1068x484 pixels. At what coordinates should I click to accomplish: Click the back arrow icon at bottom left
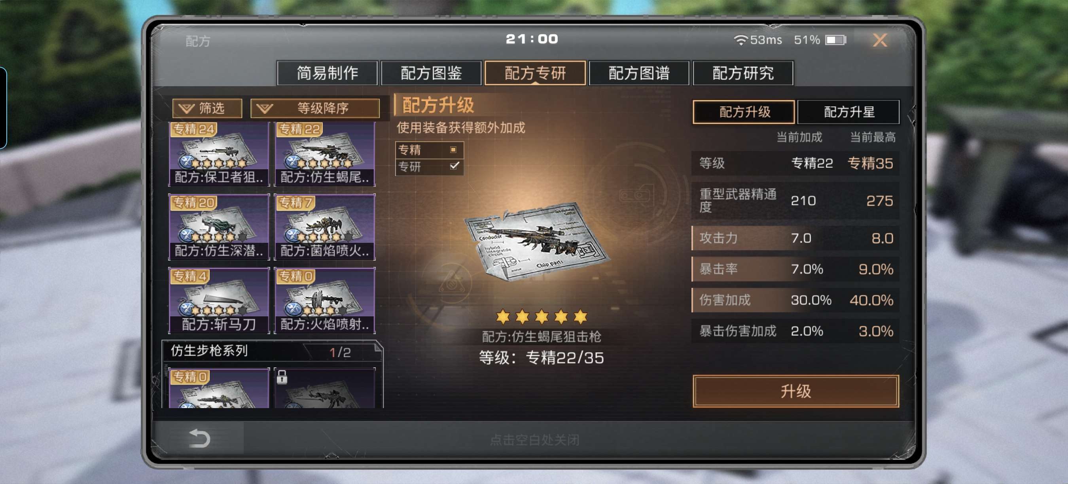pos(199,438)
